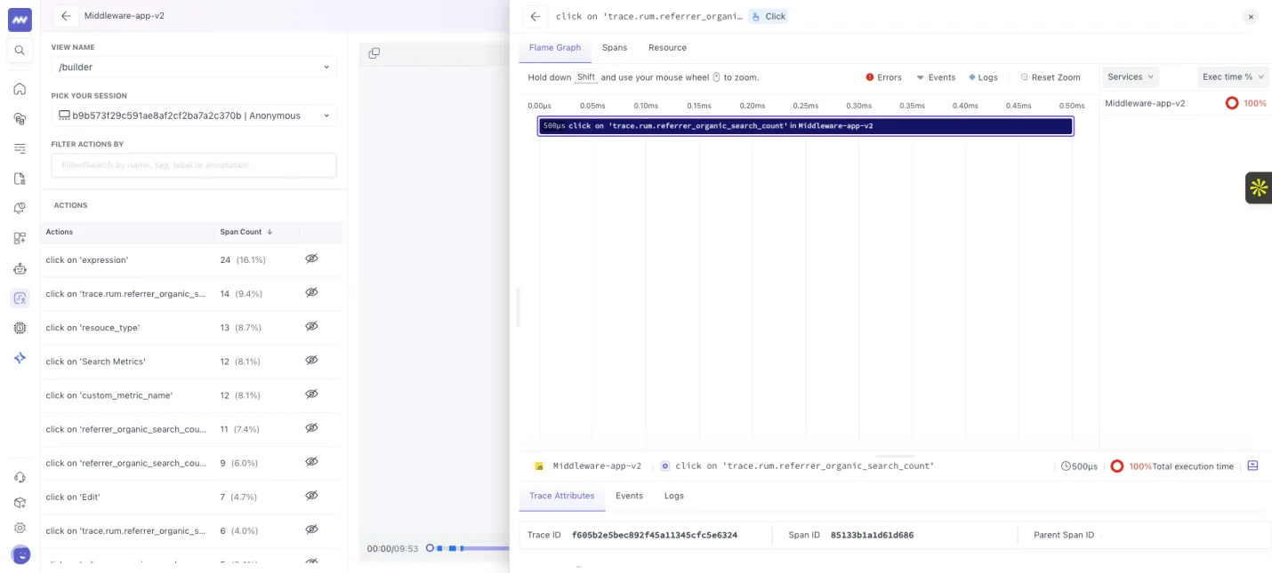Click the clock icon next to 500µs

click(1066, 466)
